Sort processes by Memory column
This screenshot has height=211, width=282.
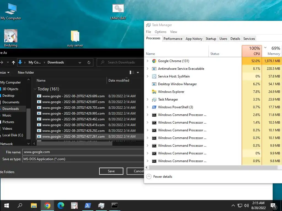272,51
